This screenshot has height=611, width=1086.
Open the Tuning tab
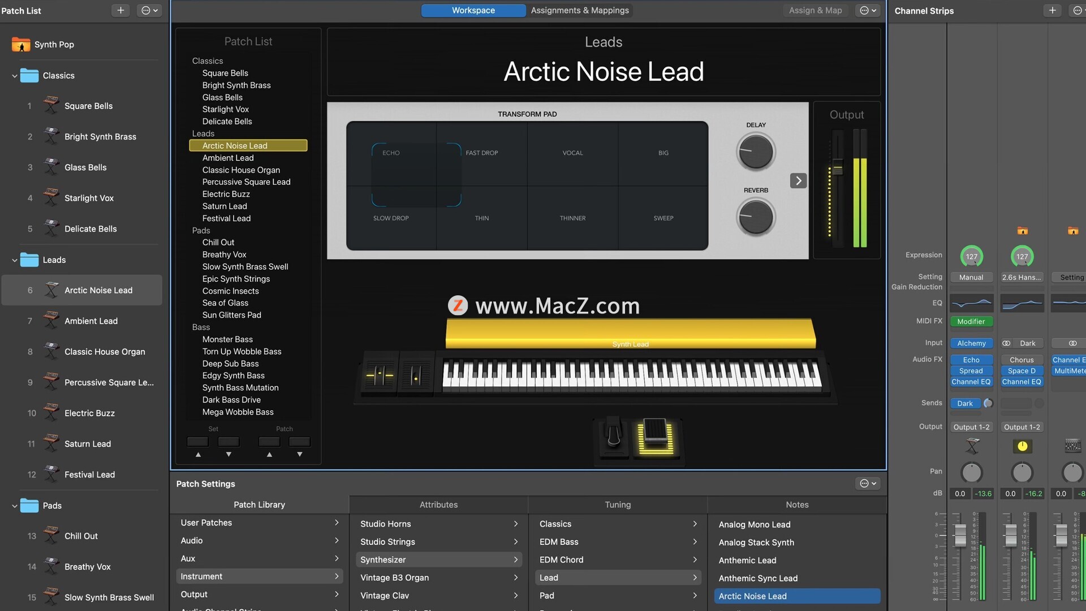point(618,505)
